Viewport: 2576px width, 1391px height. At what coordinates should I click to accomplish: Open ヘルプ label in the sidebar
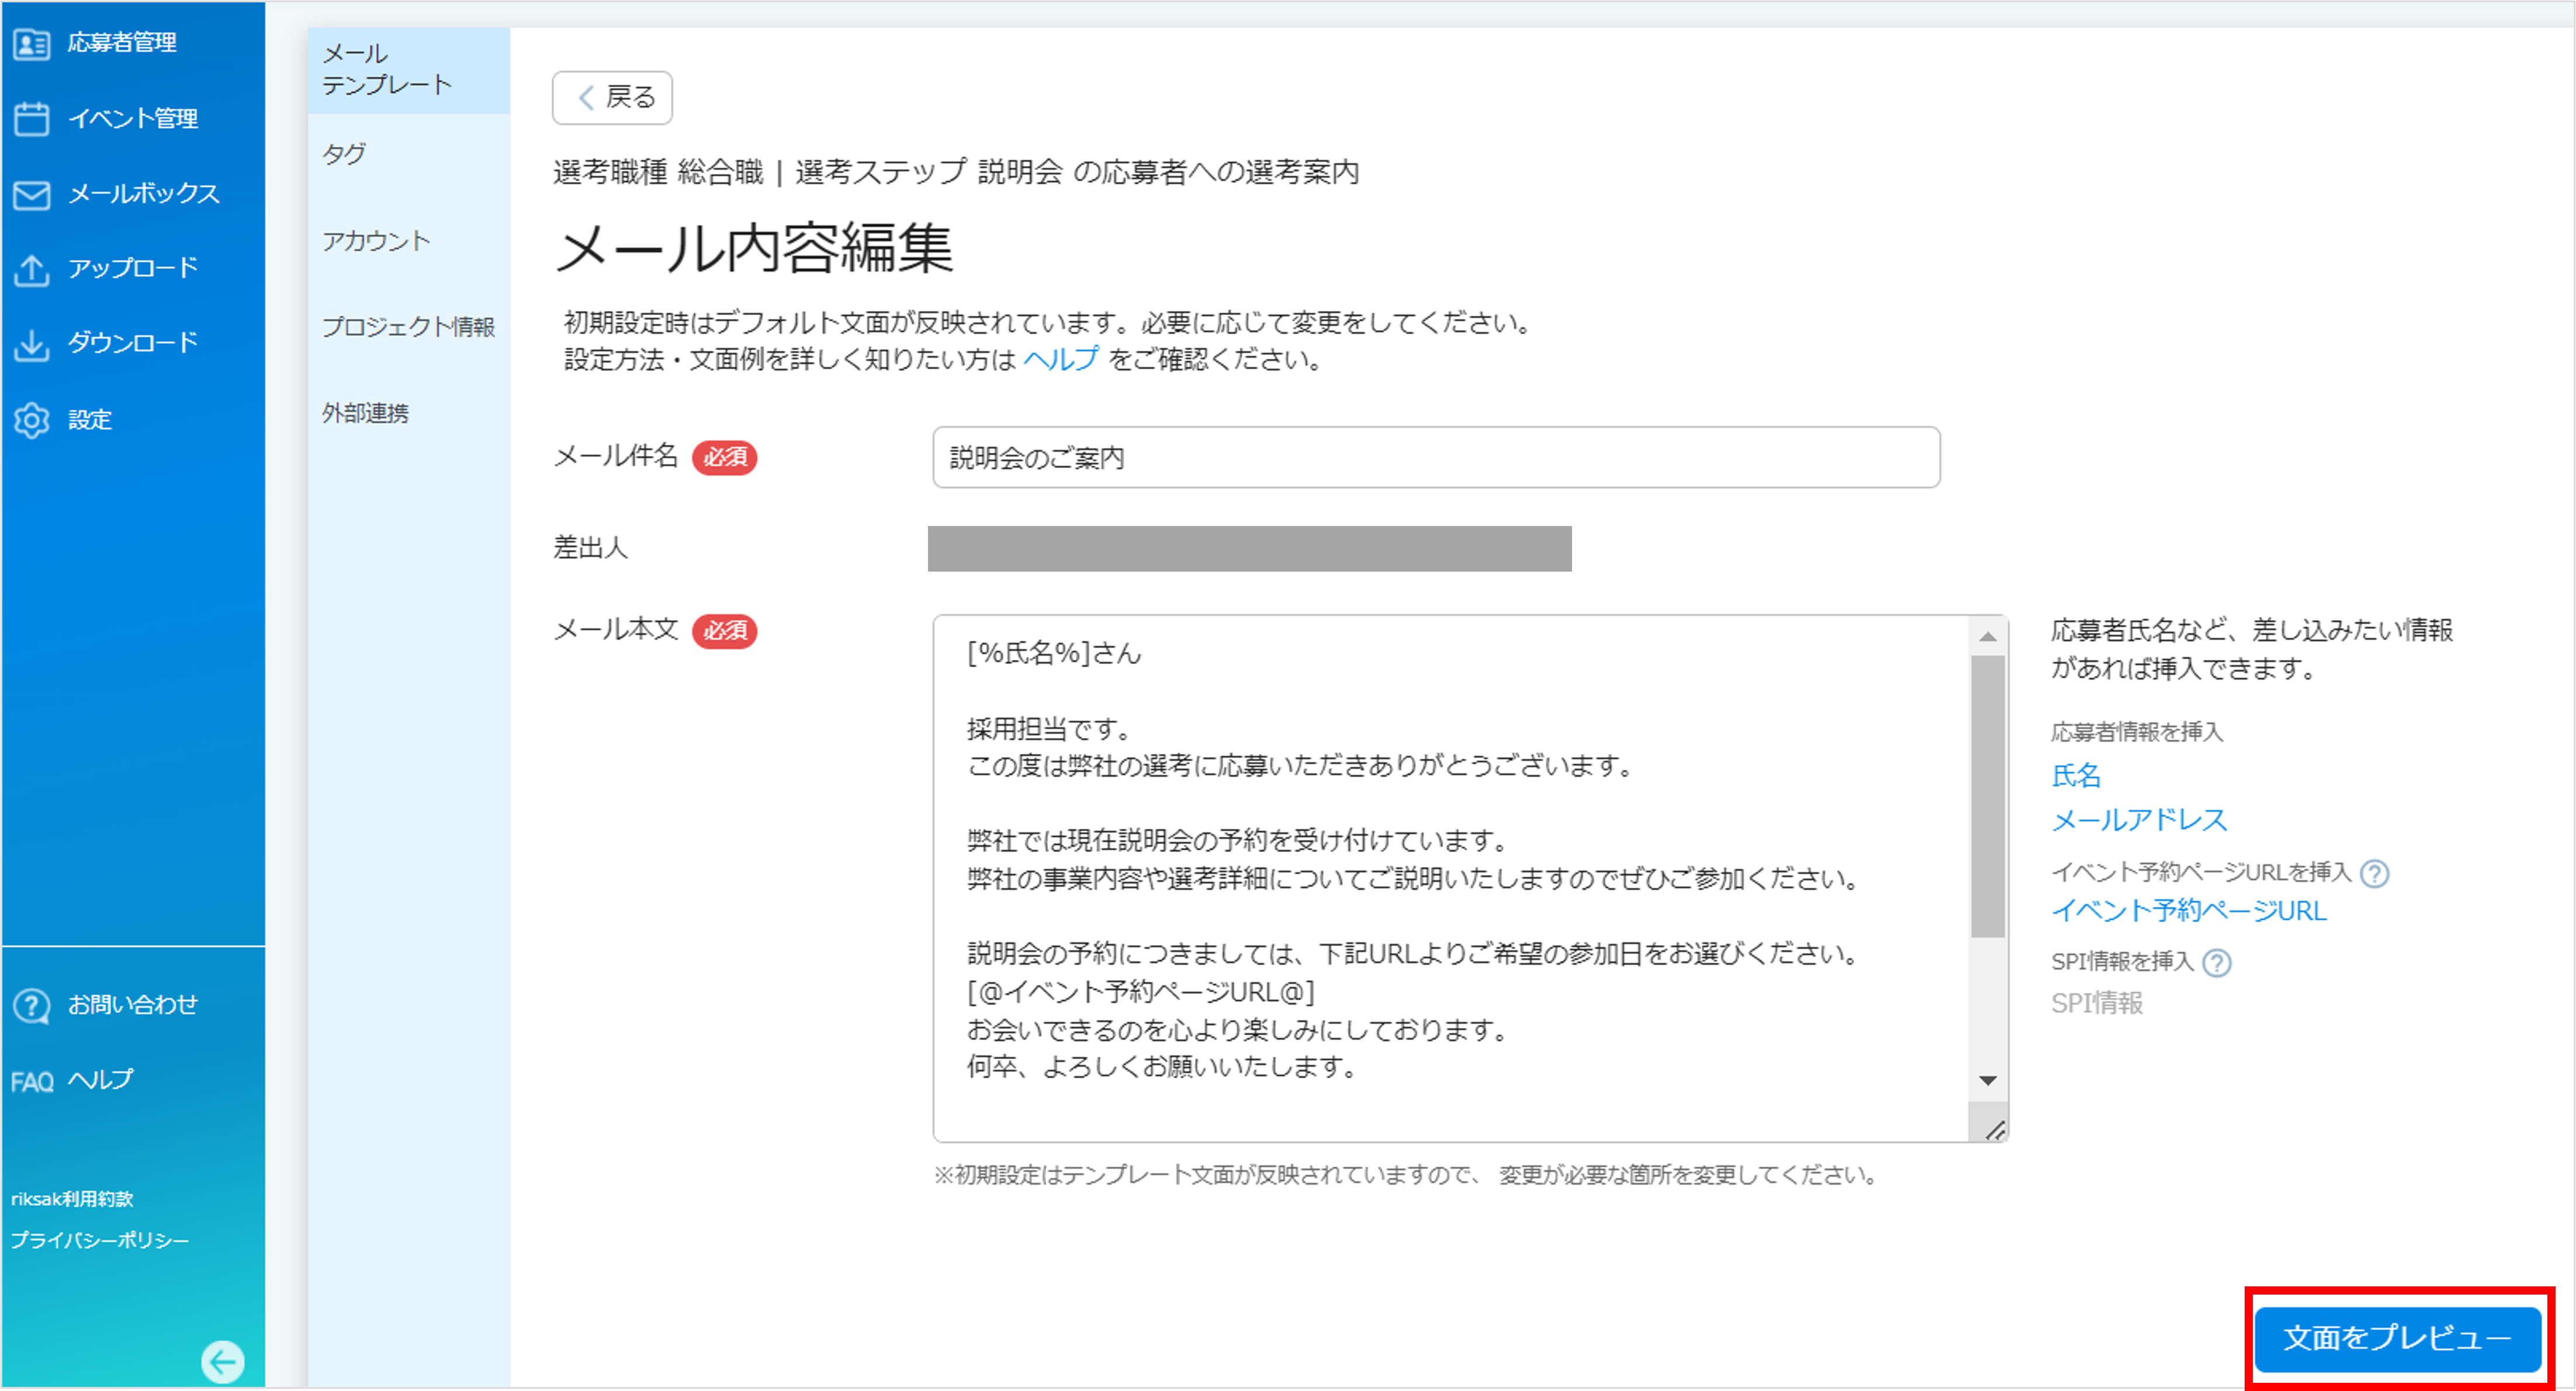click(101, 1080)
